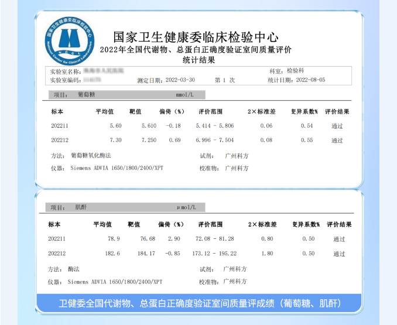
Task: Select the 肌酐 project name field
Action: [x=81, y=207]
